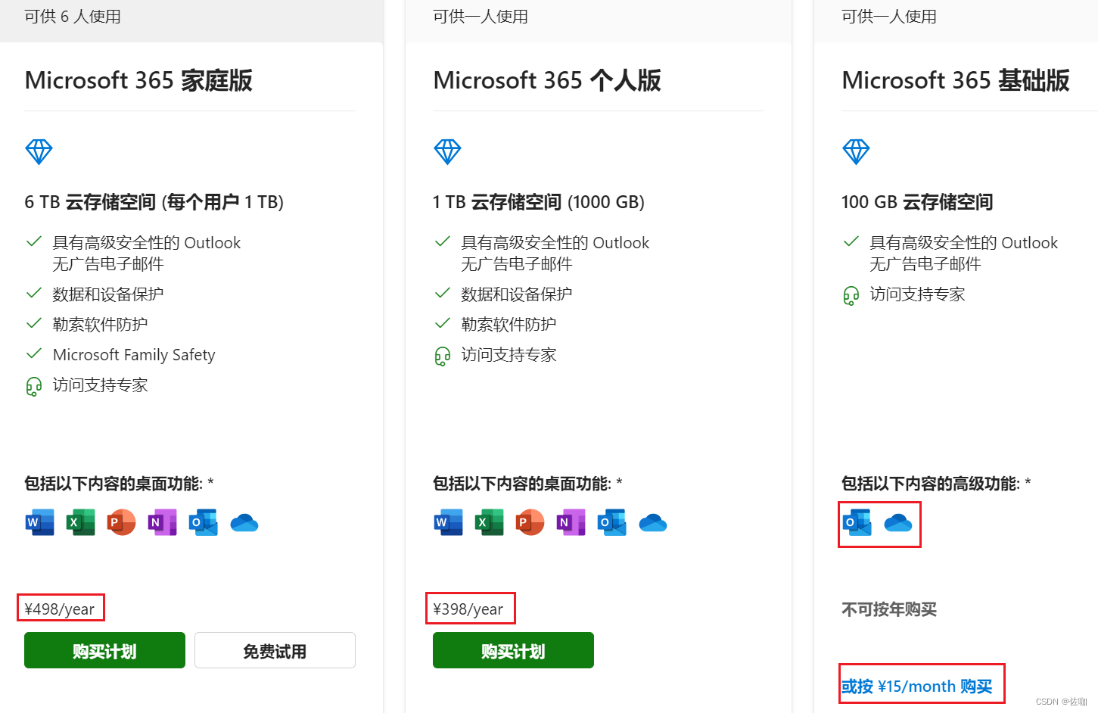Click the Word icon in the Family plan
The height and width of the screenshot is (713, 1098).
coord(40,522)
